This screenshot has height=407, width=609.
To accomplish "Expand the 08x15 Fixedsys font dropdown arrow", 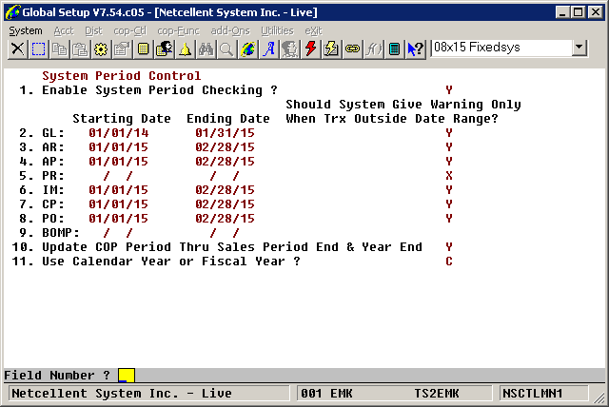I will pyautogui.click(x=580, y=48).
